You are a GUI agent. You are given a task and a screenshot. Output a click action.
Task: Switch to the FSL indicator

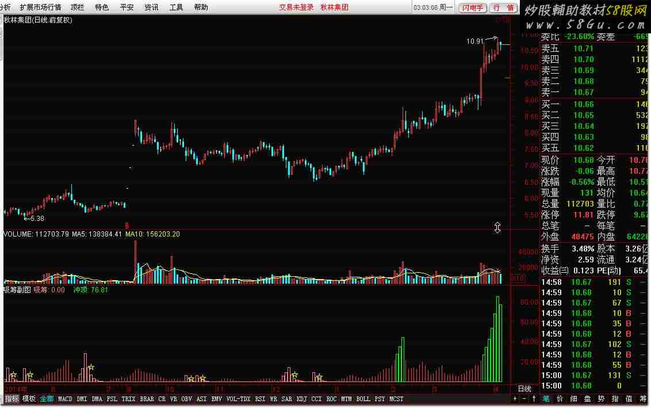[112, 399]
